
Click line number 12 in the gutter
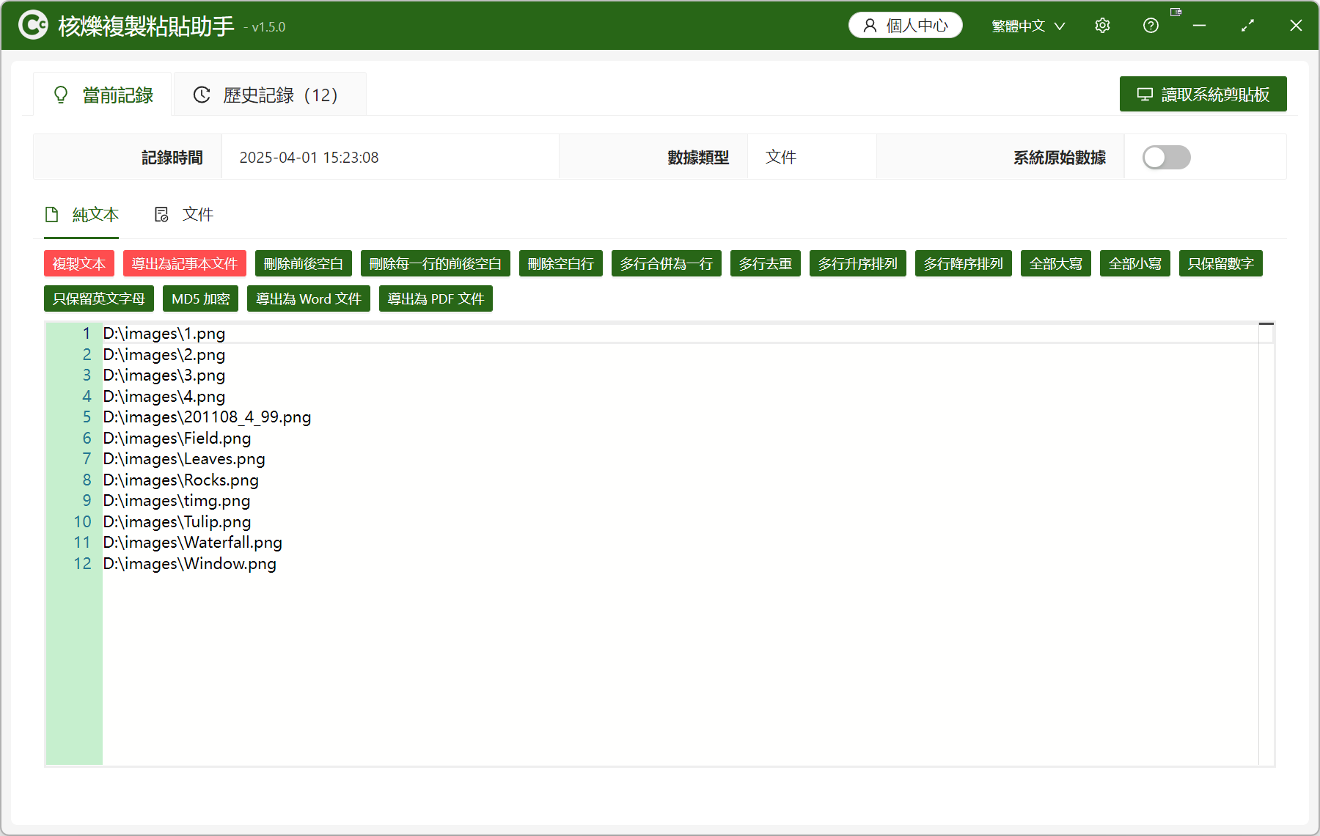point(82,564)
